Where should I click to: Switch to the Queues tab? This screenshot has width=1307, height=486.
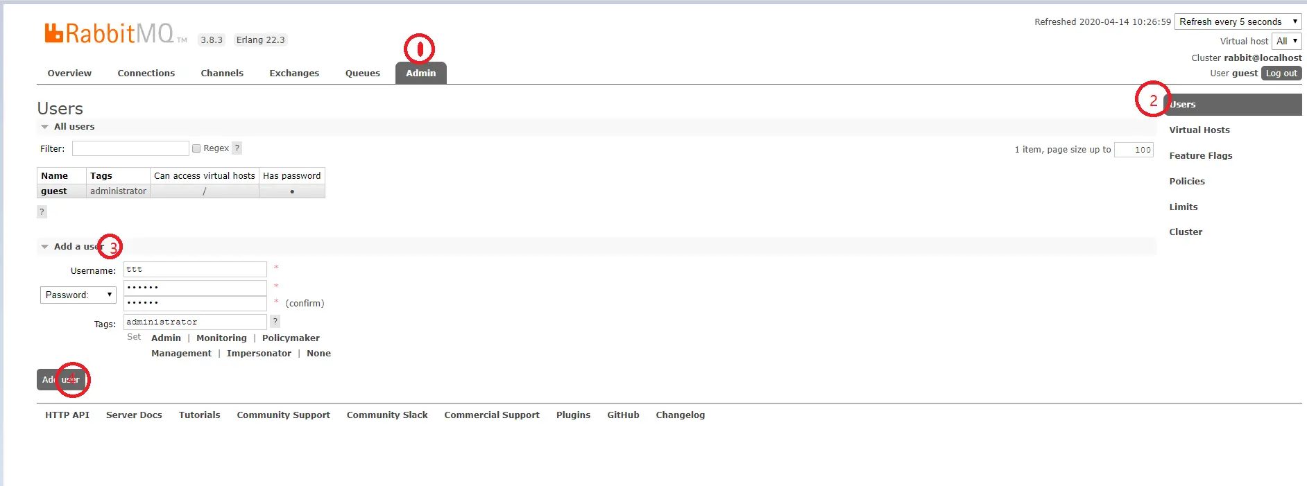[363, 73]
